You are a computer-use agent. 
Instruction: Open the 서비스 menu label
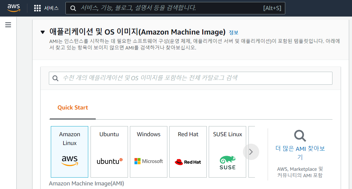pyautogui.click(x=51, y=8)
